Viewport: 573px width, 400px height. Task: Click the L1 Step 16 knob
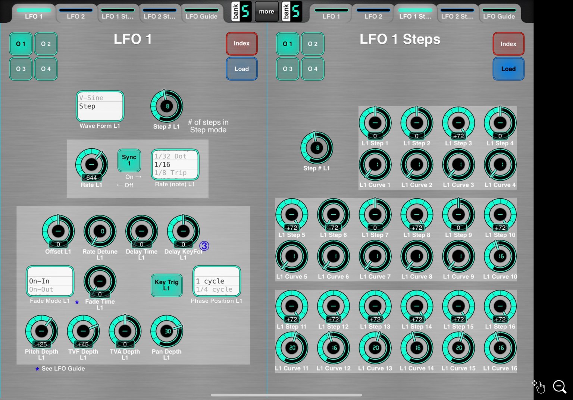[x=500, y=306]
